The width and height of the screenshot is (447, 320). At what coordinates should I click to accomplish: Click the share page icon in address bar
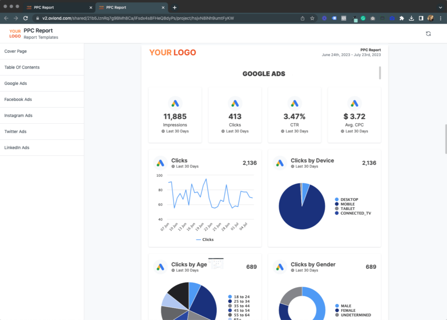pyautogui.click(x=303, y=18)
